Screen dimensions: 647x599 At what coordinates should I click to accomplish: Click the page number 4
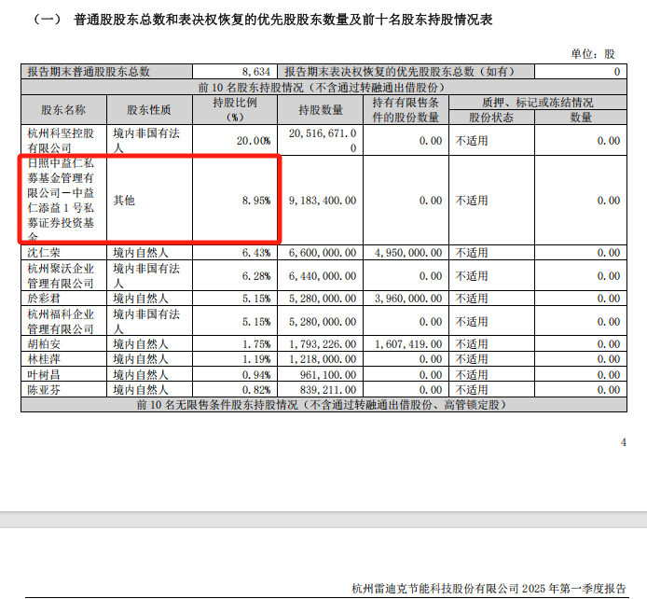pyautogui.click(x=623, y=442)
